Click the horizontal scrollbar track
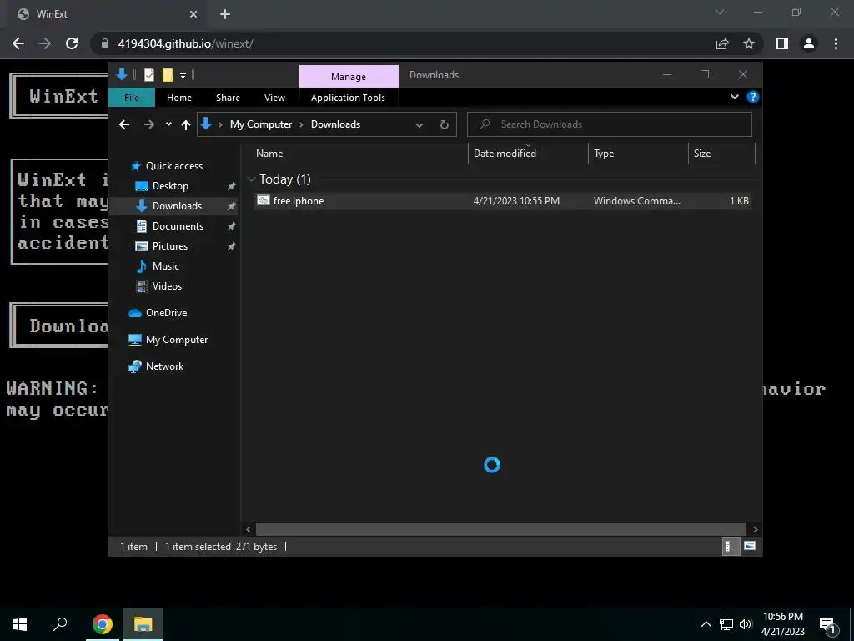This screenshot has height=641, width=854. click(501, 529)
